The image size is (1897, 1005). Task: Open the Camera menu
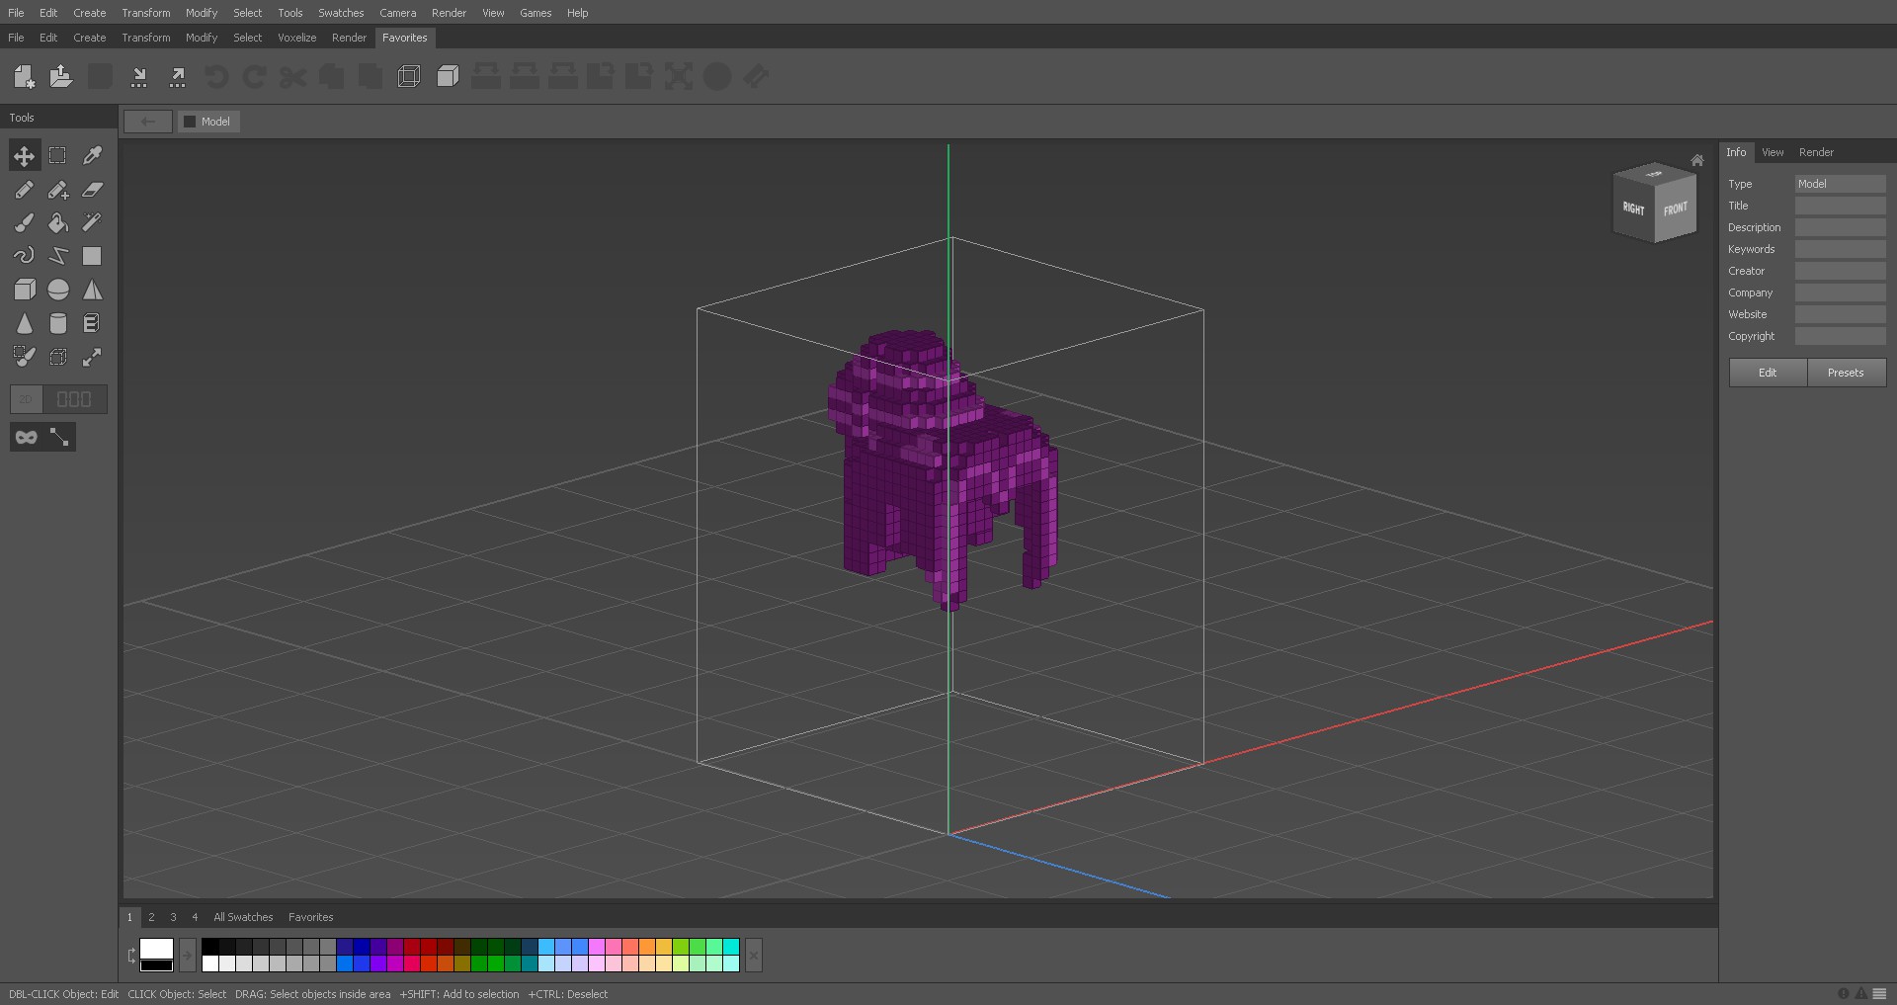pyautogui.click(x=397, y=13)
